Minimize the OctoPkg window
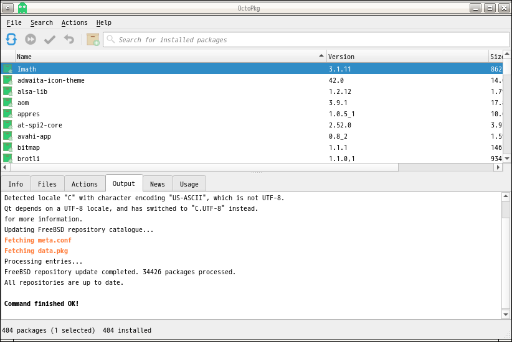Screen dimensions: 512x342 [475, 8]
